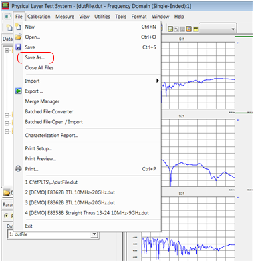Viewport: 254px width, 261px height.
Task: Click the floppy disk Save icon
Action: coord(19,47)
